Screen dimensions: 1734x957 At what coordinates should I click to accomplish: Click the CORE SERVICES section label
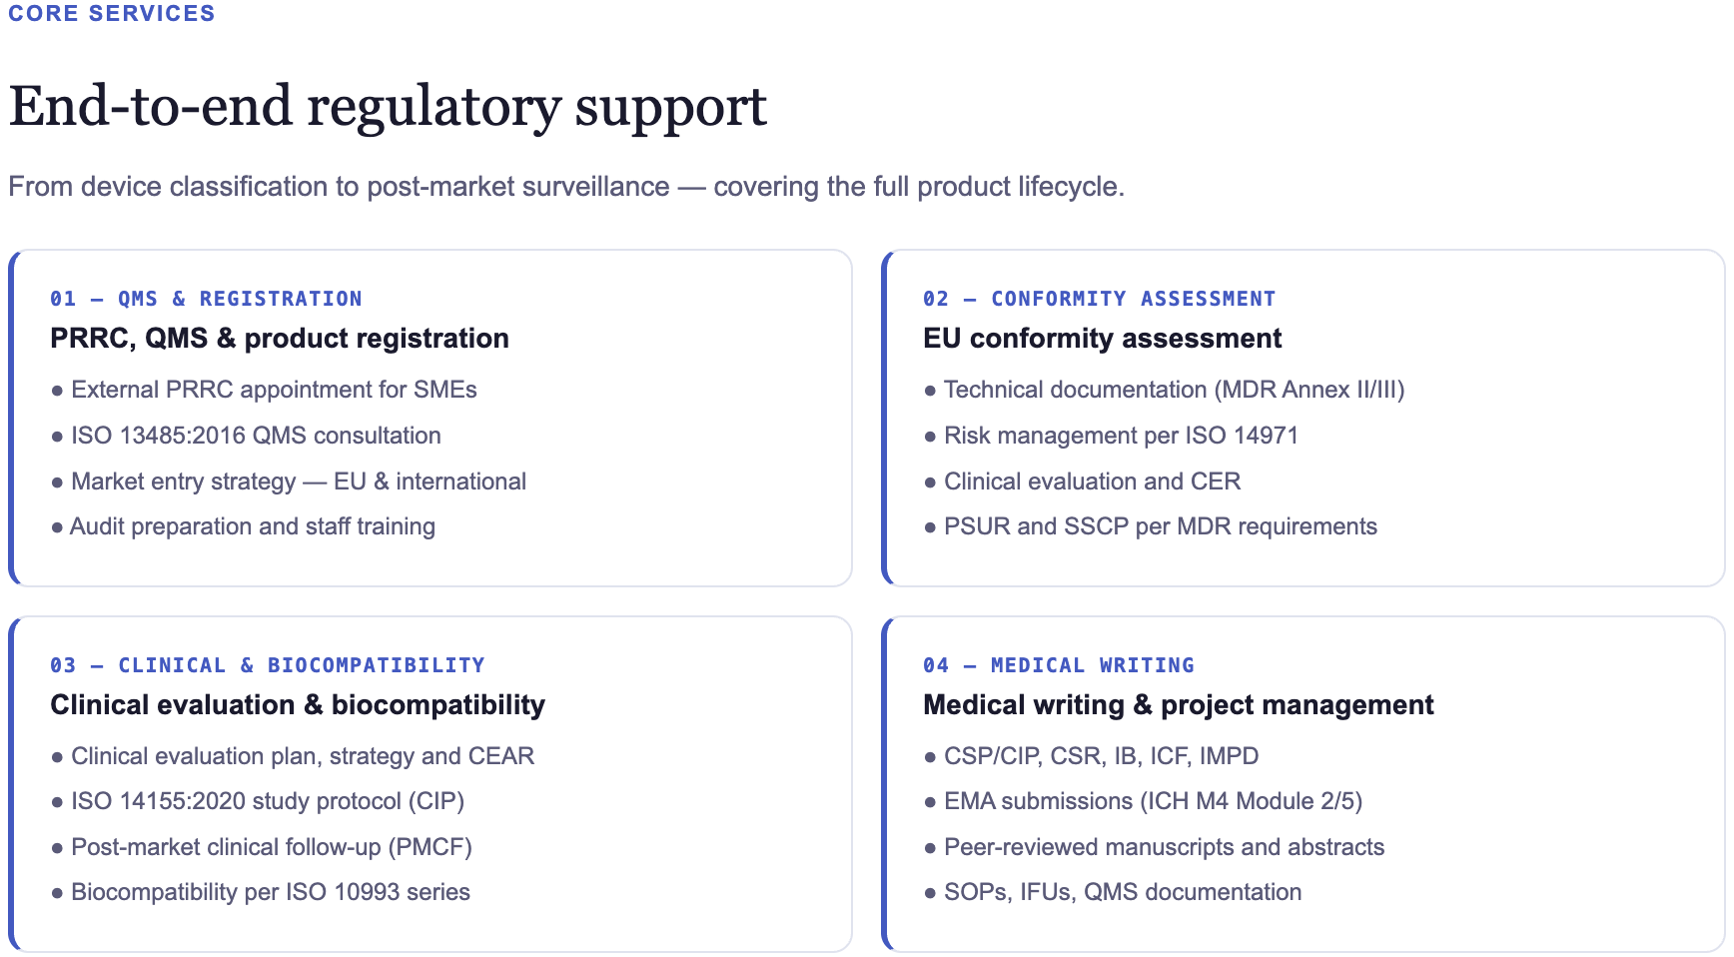tap(112, 14)
